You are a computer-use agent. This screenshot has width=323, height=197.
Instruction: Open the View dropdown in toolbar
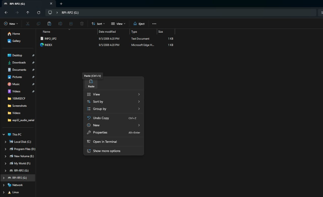tap(118, 24)
